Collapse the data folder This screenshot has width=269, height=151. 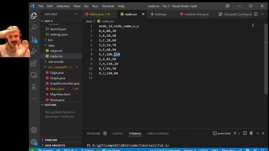click(61, 45)
